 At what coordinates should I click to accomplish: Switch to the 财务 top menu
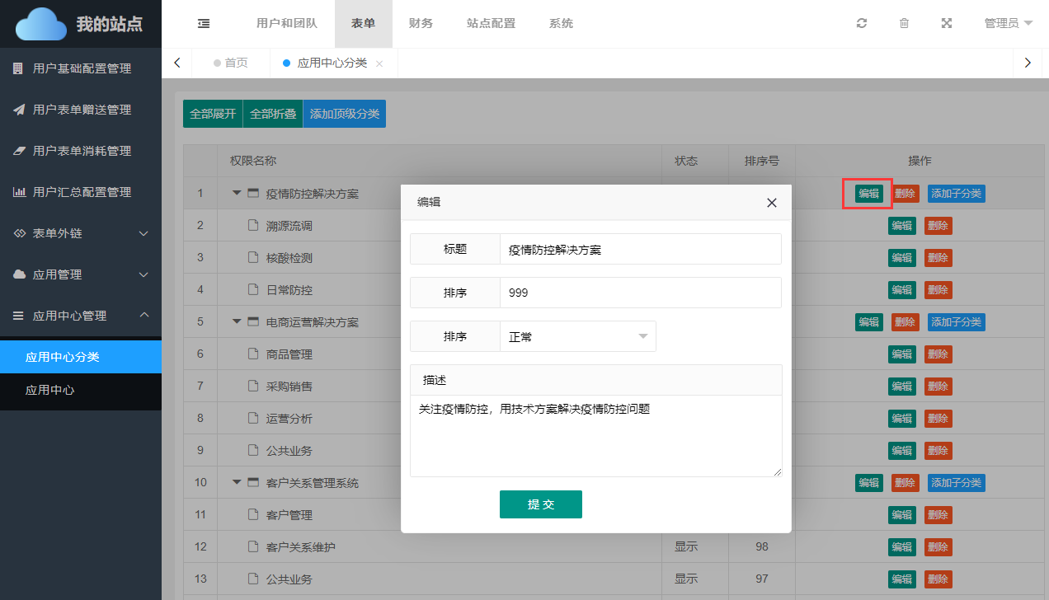[x=421, y=23]
